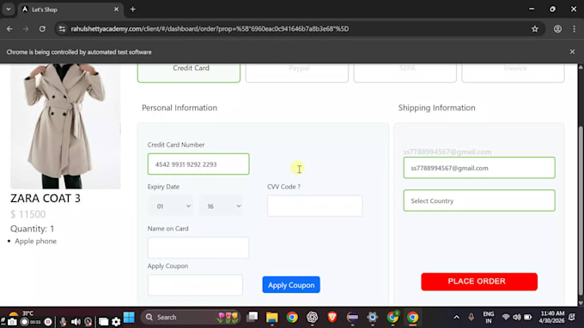Open the expiry year dropdown showing 16
This screenshot has height=328, width=584.
coord(222,206)
